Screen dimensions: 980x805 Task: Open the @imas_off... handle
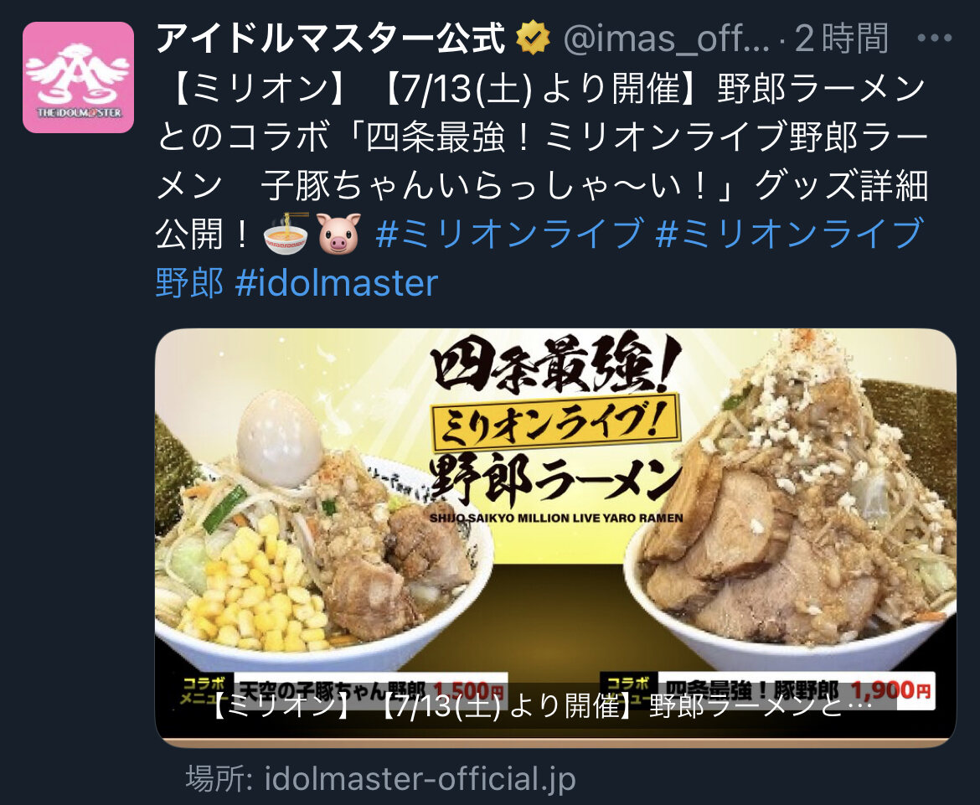[667, 39]
